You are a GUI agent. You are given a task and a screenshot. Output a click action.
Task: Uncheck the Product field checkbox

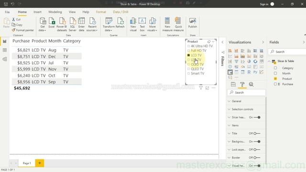coord(275,78)
